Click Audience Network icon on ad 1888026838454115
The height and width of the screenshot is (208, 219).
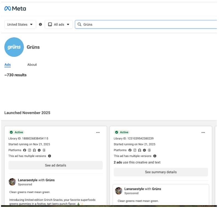coord(34,150)
